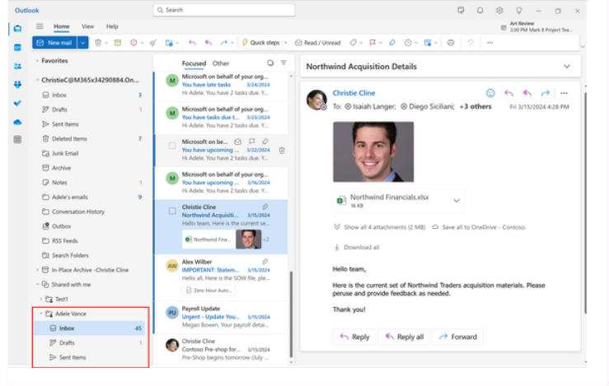The height and width of the screenshot is (386, 609).
Task: Open the ribbon More options ellipsis
Action: [x=490, y=43]
